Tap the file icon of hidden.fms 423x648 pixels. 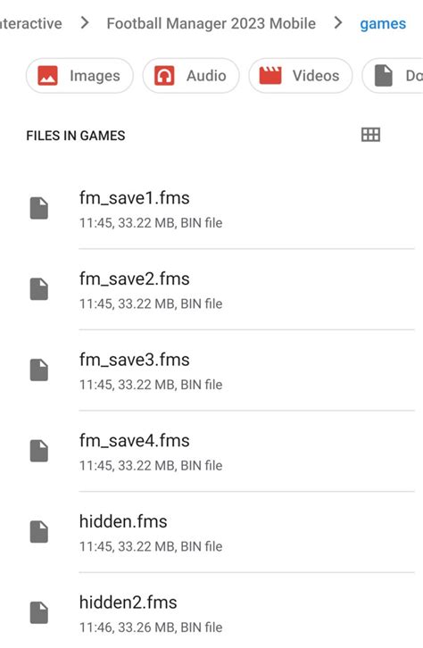(x=39, y=531)
